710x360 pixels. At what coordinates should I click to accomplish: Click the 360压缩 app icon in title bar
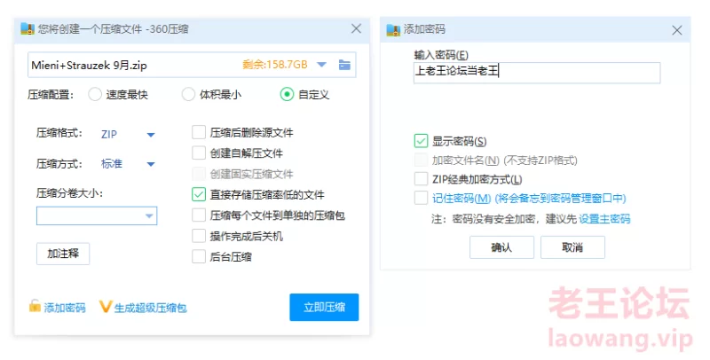(28, 28)
